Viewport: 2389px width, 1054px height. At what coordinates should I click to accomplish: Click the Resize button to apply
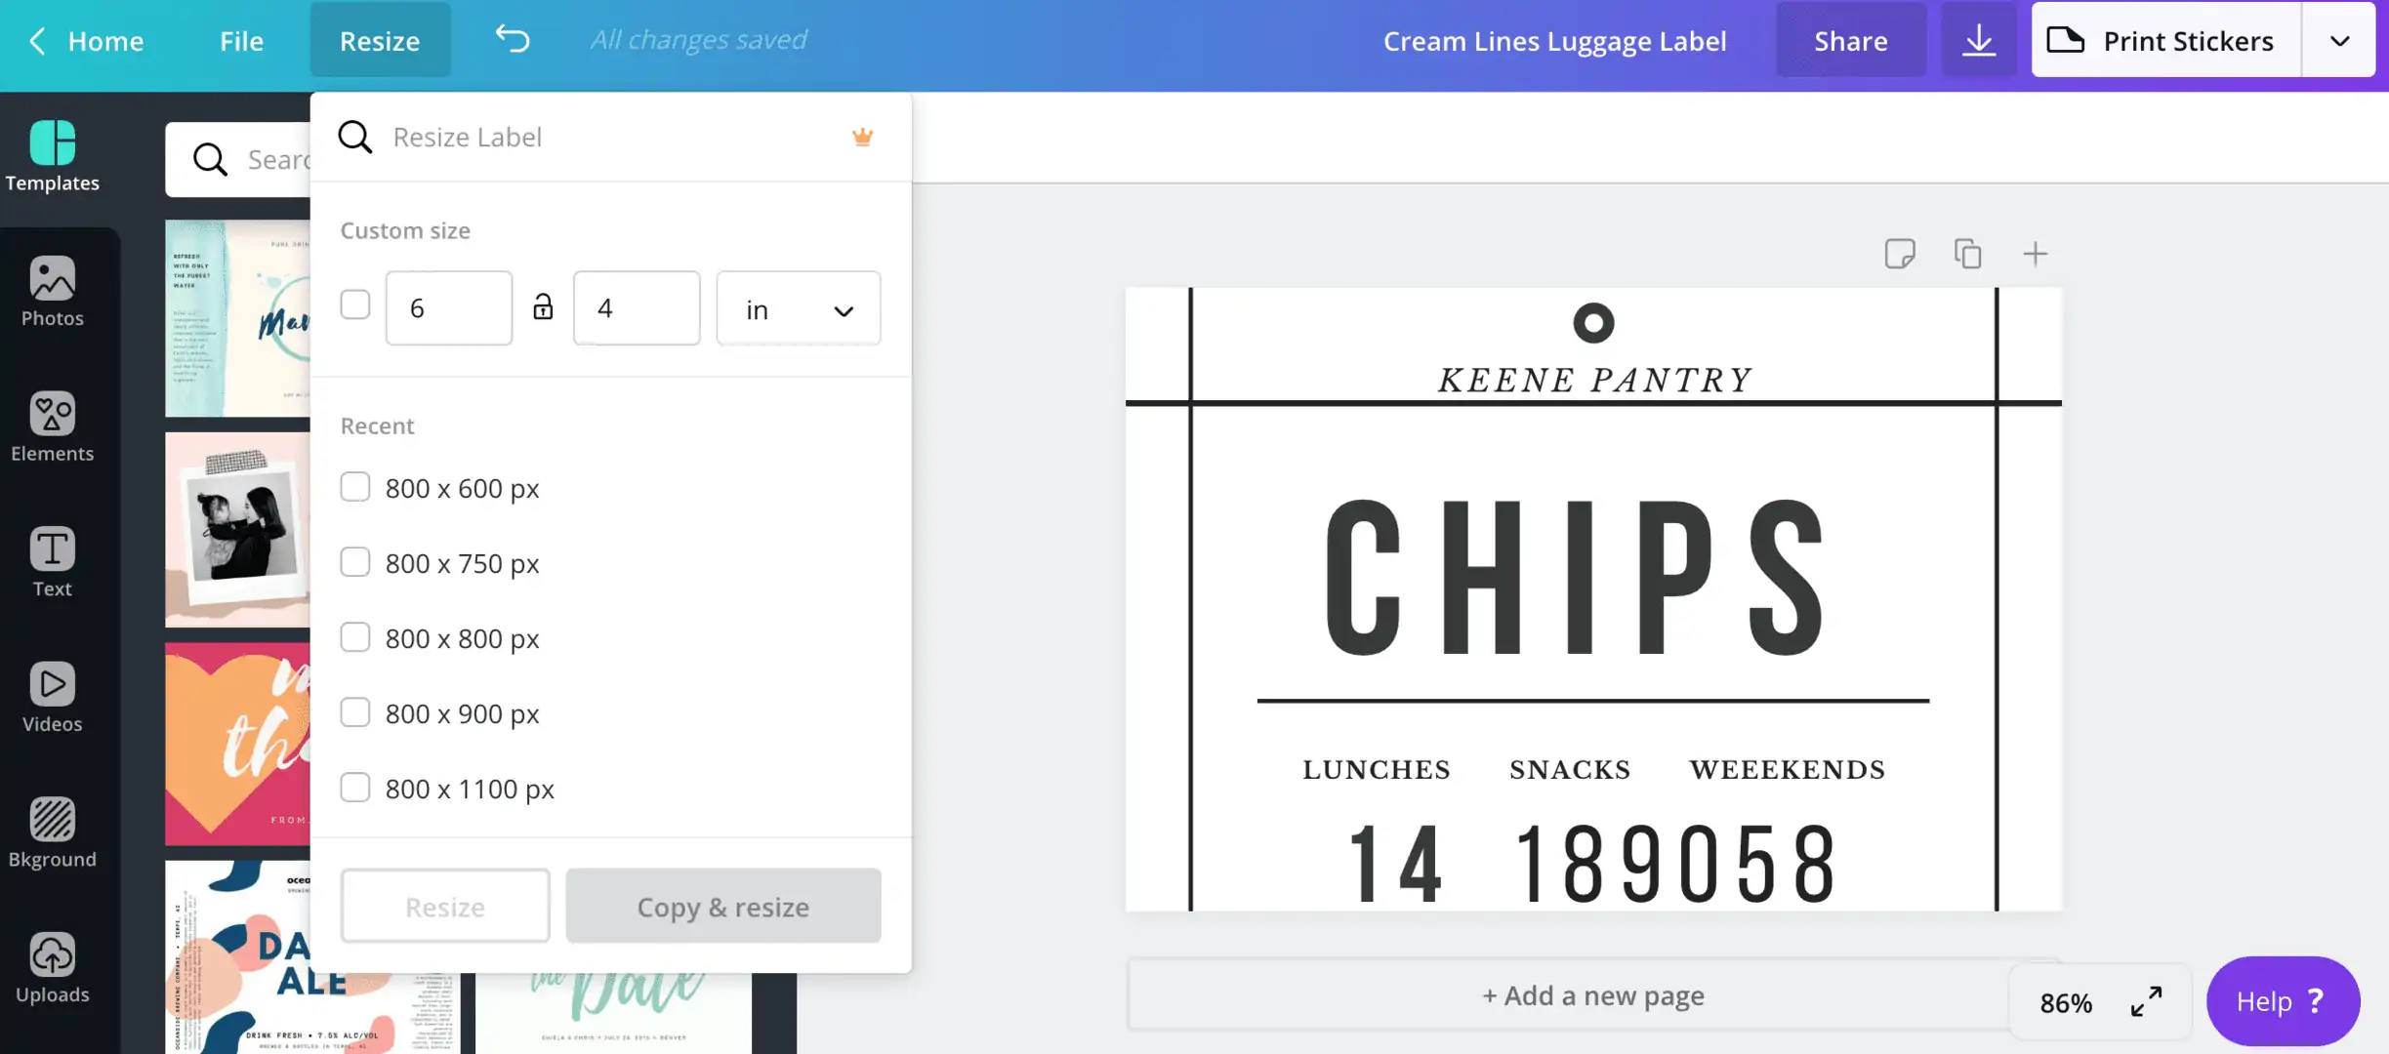pos(445,905)
